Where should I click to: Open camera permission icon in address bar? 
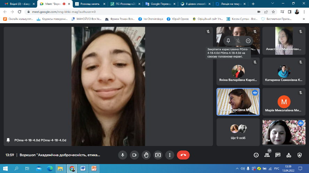tap(259, 12)
